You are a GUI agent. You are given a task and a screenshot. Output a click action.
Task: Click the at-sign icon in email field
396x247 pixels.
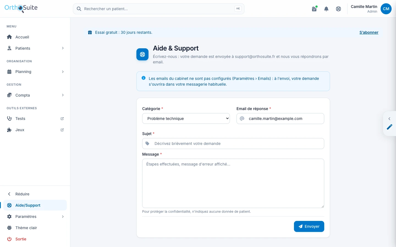pyautogui.click(x=242, y=119)
